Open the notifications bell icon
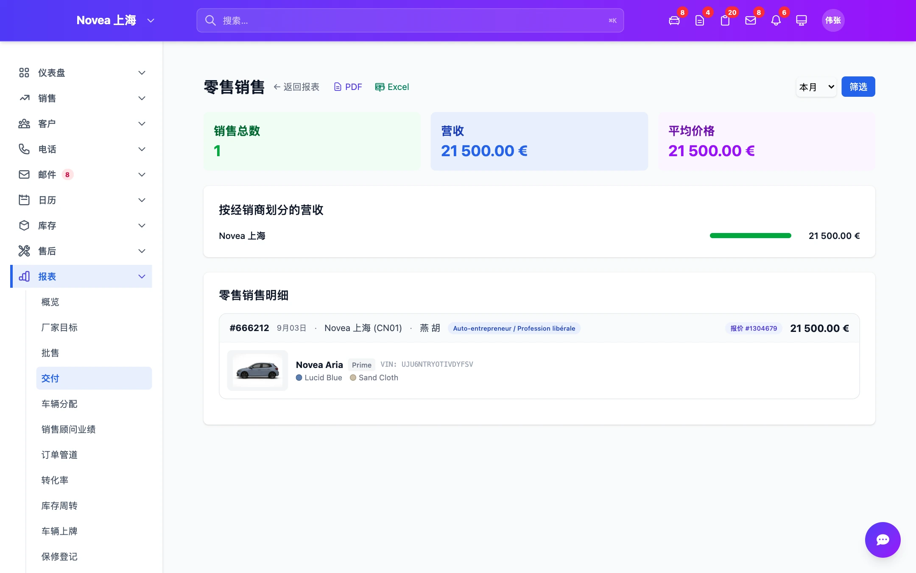 [776, 20]
